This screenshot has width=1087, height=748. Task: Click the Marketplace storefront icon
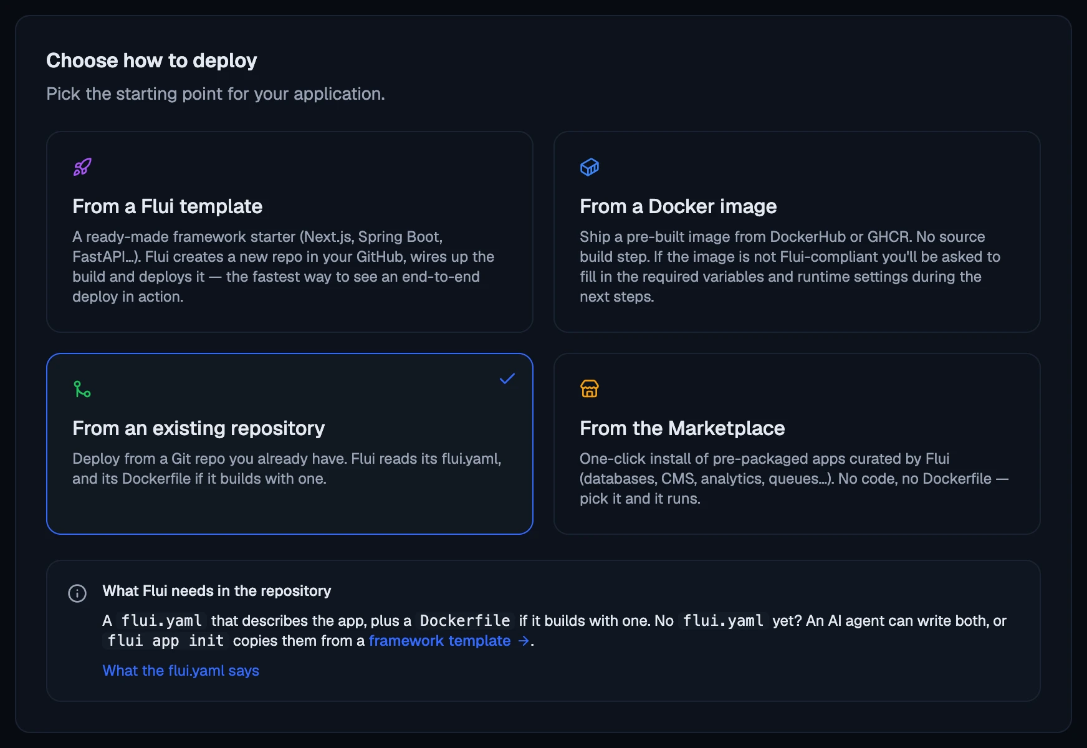tap(590, 389)
